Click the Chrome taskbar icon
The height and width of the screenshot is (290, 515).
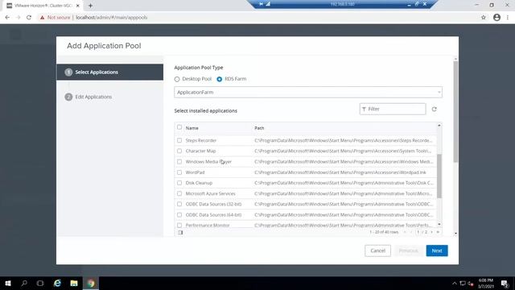pyautogui.click(x=91, y=283)
